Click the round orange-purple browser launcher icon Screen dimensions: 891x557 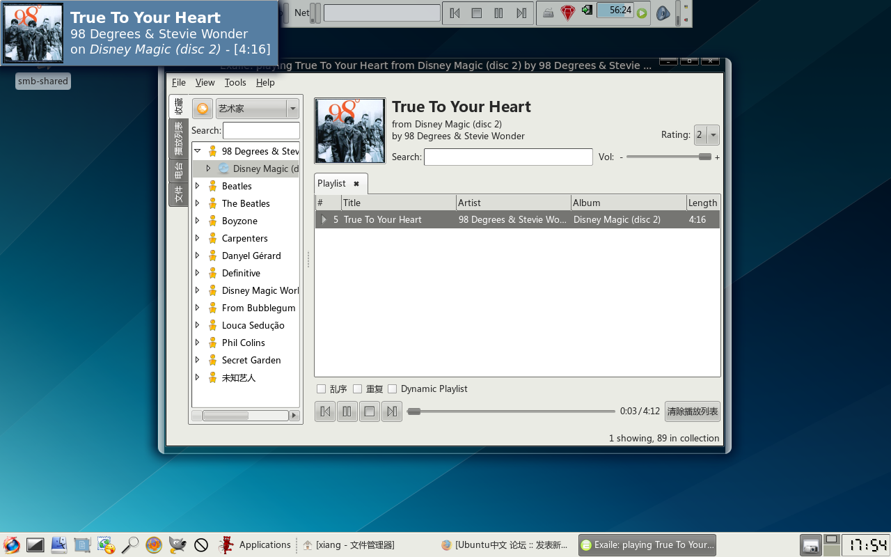click(154, 544)
